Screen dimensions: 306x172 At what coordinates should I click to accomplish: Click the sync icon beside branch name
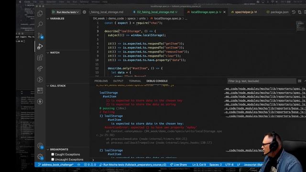[x=78, y=165]
